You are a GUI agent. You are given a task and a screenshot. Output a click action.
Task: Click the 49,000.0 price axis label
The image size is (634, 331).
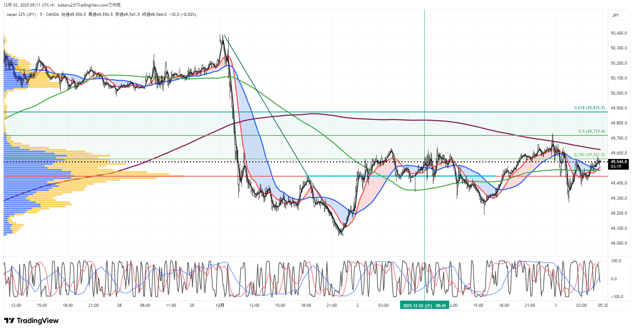click(x=618, y=243)
